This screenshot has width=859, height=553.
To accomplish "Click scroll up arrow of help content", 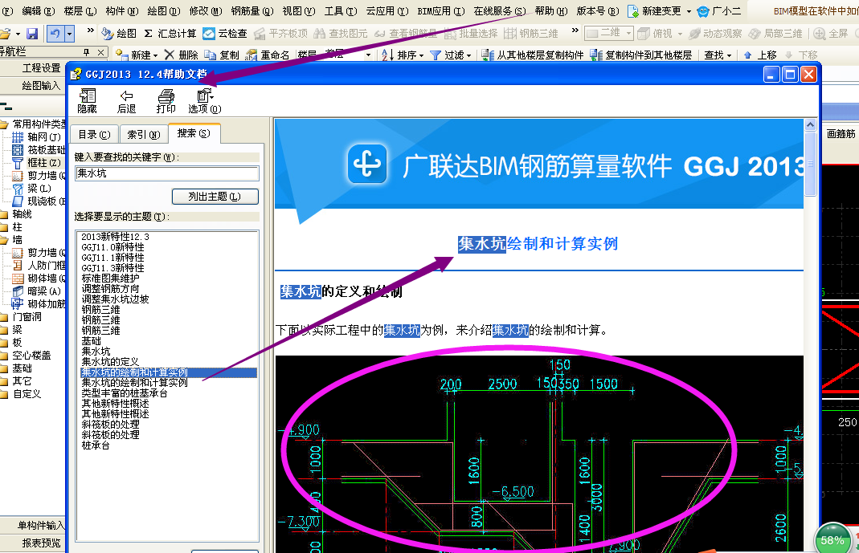I will coord(810,124).
